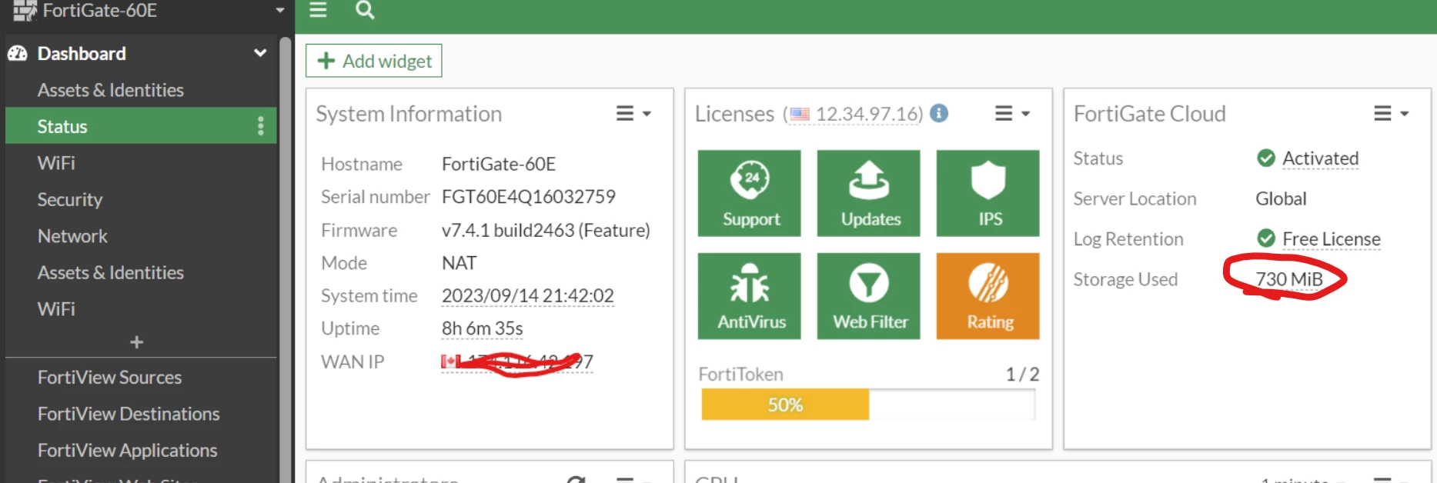Open the search magnifier icon
The height and width of the screenshot is (483, 1437).
(x=365, y=10)
